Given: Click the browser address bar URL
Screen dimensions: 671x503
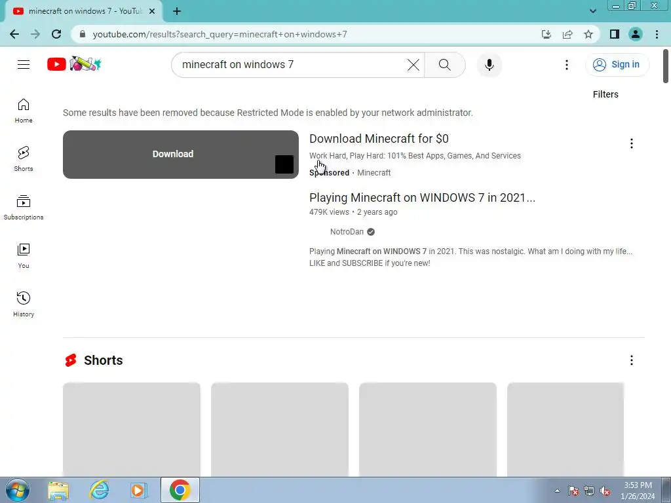Looking at the screenshot, I should tap(220, 34).
